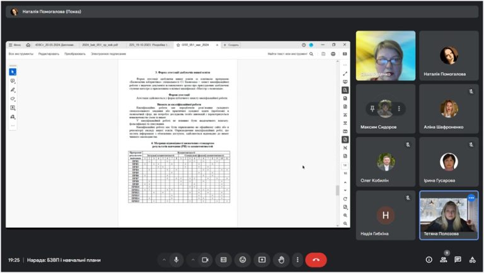484x273 pixels.
Task: Choose the highlight pen tool in left toolbar
Action: (x=13, y=90)
